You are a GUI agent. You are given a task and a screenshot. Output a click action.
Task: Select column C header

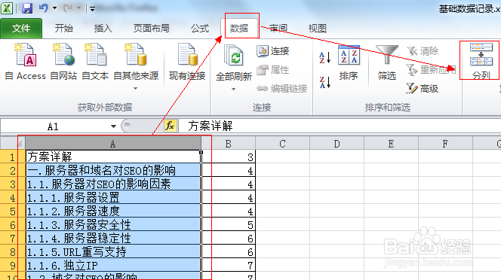point(282,144)
